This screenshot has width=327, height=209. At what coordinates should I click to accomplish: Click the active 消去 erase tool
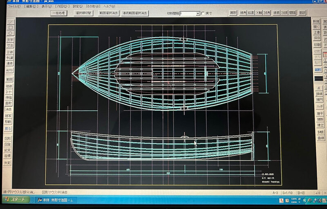(8, 109)
